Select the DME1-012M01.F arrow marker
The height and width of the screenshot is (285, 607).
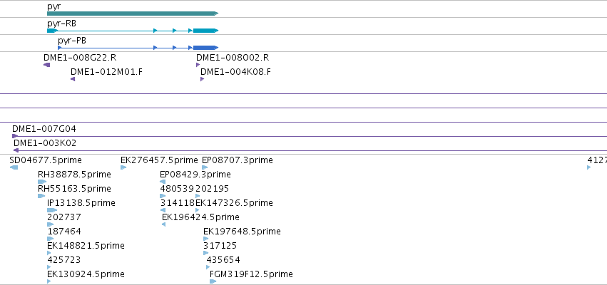point(73,79)
